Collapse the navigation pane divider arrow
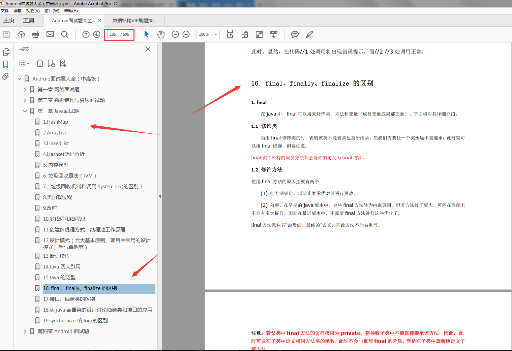This screenshot has height=351, width=512. click(160, 196)
